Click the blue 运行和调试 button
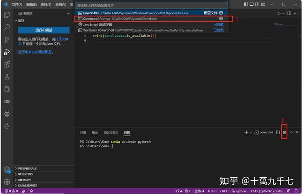 (44, 30)
